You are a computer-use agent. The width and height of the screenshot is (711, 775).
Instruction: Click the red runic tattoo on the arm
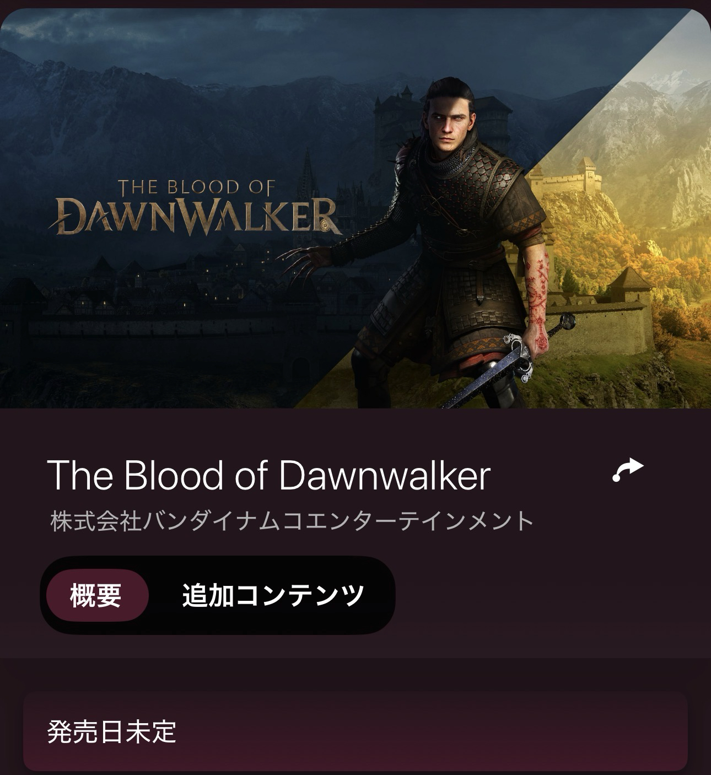538,298
